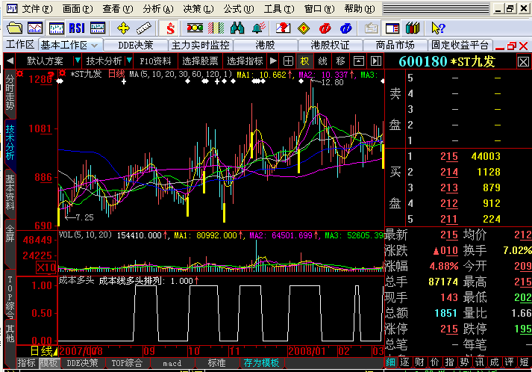
Task: Toggle the 线 drawing line button
Action: pos(322,61)
